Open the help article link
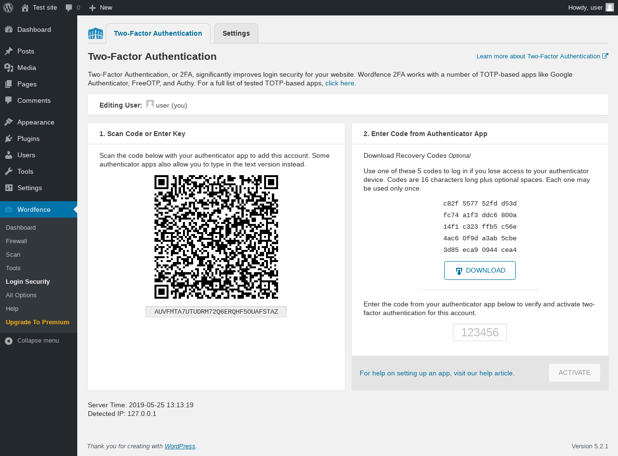The image size is (618, 456). pyautogui.click(x=437, y=373)
